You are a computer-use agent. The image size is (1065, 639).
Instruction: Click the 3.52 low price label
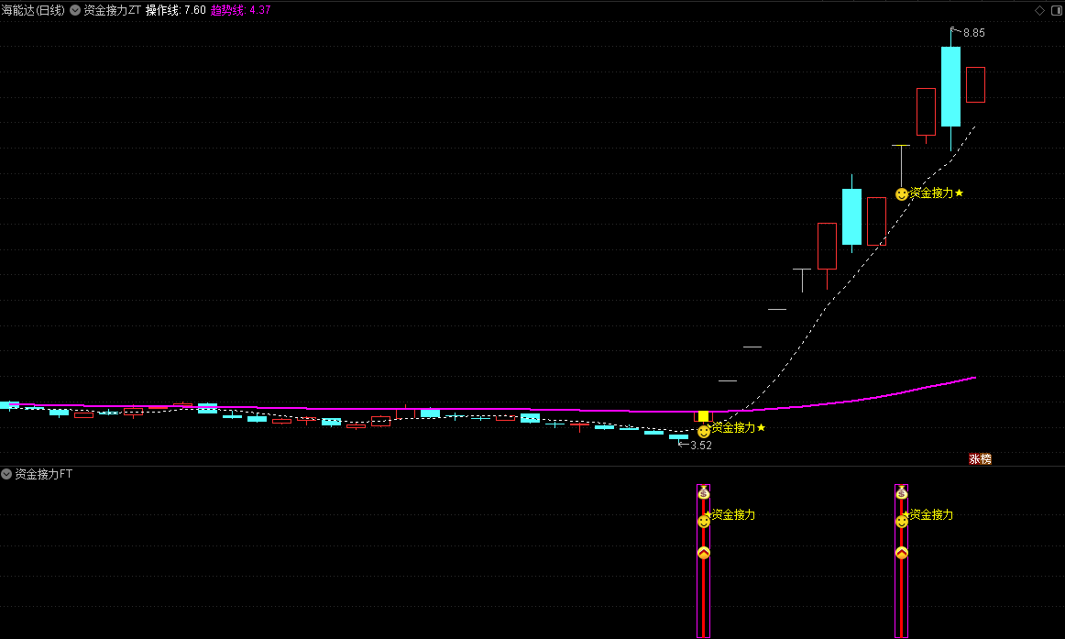[x=701, y=446]
